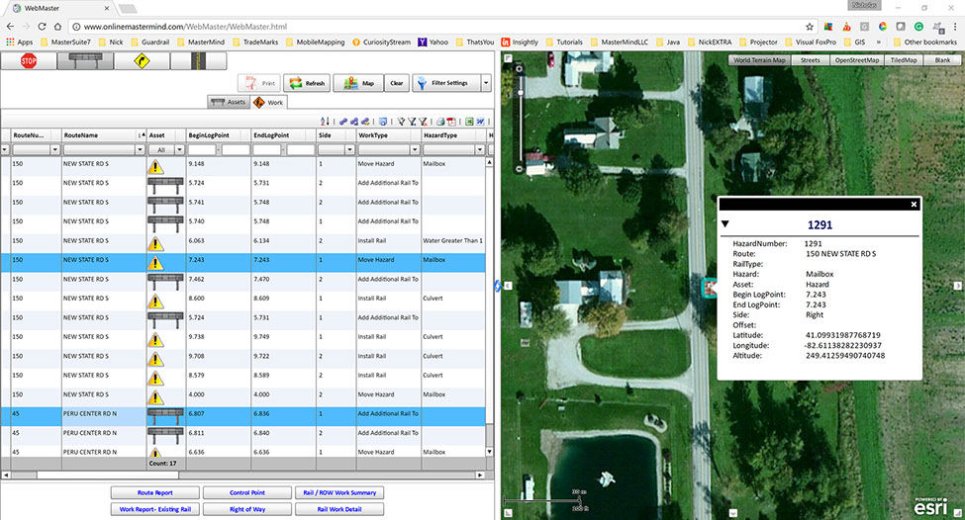Toggle the Blank basemap option
The height and width of the screenshot is (520, 965).
(940, 60)
